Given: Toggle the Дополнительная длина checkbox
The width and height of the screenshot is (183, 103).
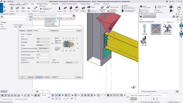Looking at the screenshot, I should click(22, 58).
